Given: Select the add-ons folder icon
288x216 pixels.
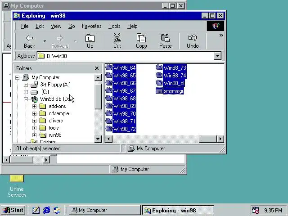Looking at the screenshot, I should pyautogui.click(x=43, y=106).
